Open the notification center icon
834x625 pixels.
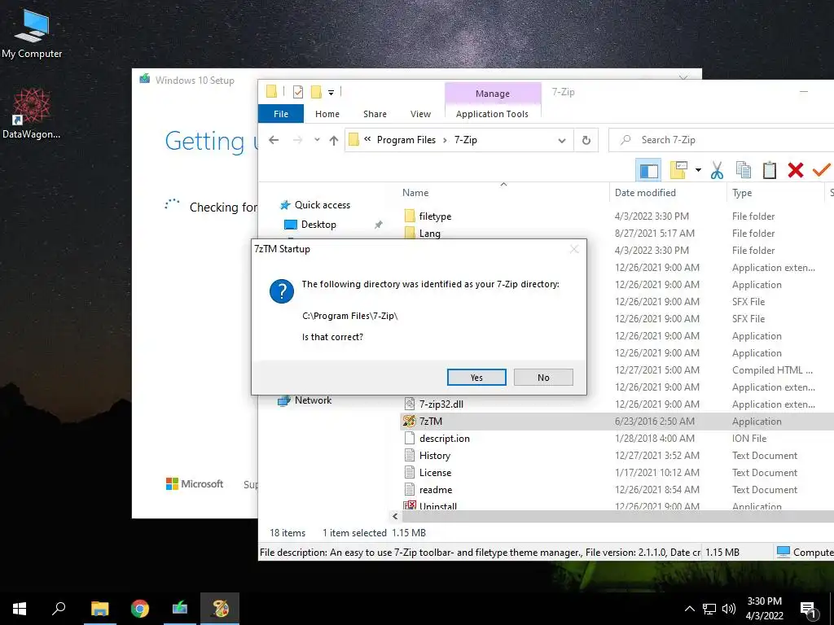coord(808,610)
